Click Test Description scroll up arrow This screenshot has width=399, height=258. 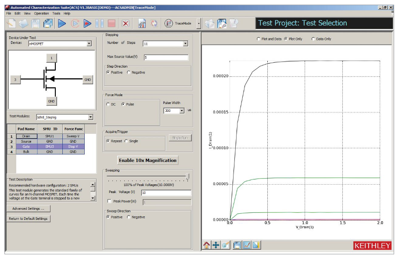coord(93,185)
